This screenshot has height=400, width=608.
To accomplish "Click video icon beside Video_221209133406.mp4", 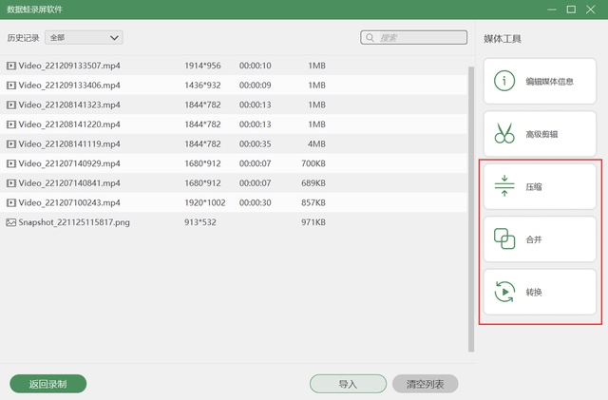I will click(11, 85).
